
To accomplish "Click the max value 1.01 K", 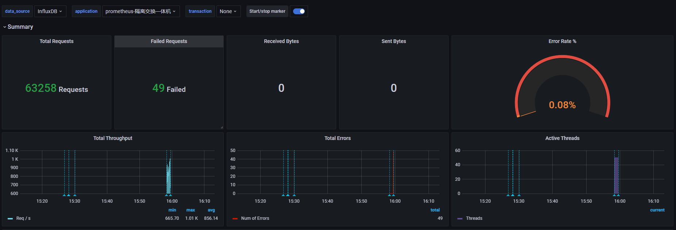I will click(x=192, y=218).
